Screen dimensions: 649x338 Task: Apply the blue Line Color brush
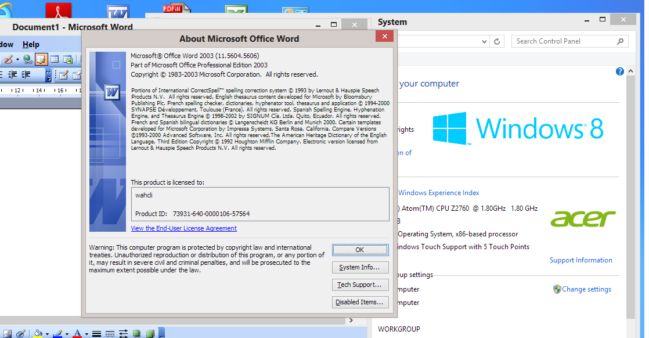pyautogui.click(x=57, y=333)
